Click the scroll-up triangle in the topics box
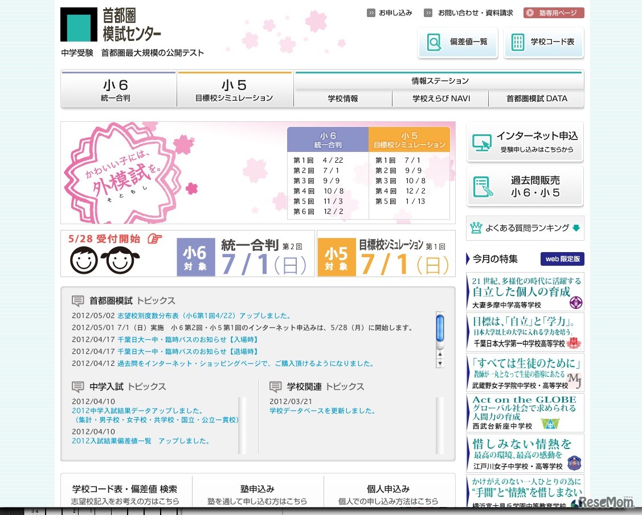Image resolution: width=642 pixels, height=515 pixels. coord(440,355)
